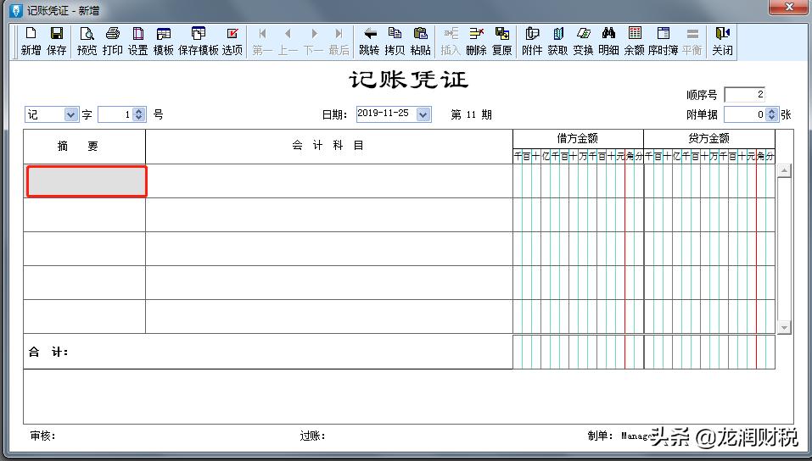
Task: Click first row 借方金额 cell
Action: pyautogui.click(x=578, y=181)
